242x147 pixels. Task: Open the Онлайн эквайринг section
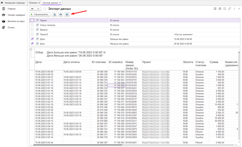point(16,15)
